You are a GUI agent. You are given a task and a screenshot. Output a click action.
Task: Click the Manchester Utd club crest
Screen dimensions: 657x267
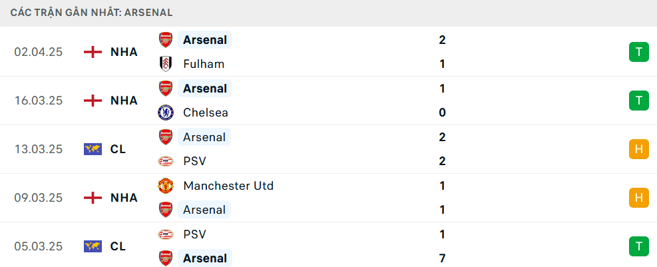(x=165, y=186)
